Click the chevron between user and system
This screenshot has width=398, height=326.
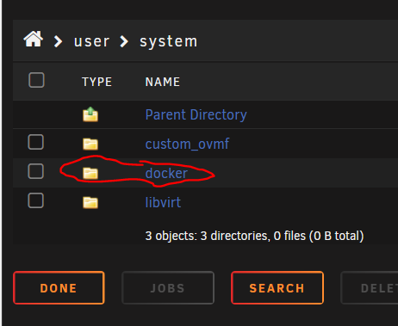tap(124, 41)
